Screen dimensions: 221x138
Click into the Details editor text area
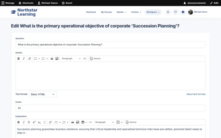pyautogui.click(x=110, y=76)
